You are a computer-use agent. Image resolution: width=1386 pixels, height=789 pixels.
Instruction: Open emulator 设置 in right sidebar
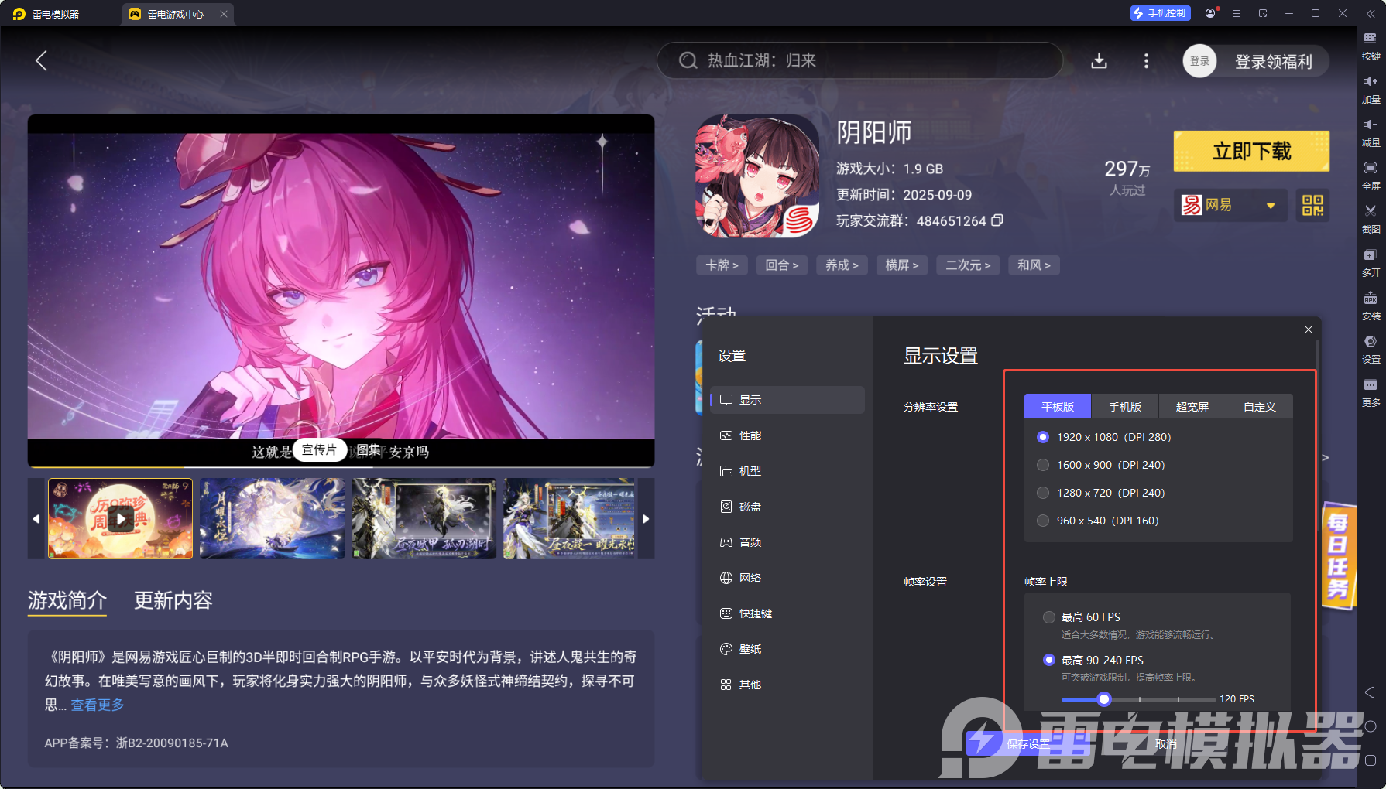point(1371,350)
